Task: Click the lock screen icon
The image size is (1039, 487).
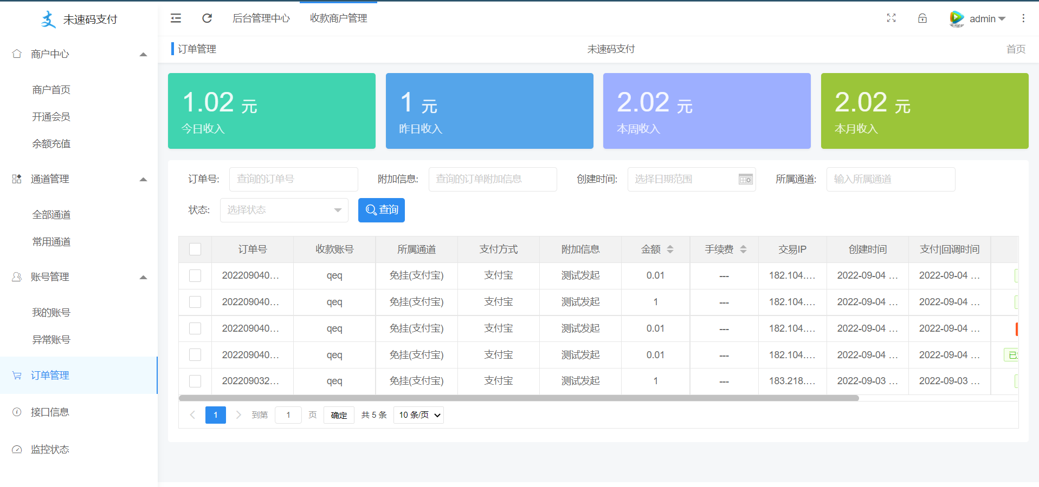Action: point(922,18)
